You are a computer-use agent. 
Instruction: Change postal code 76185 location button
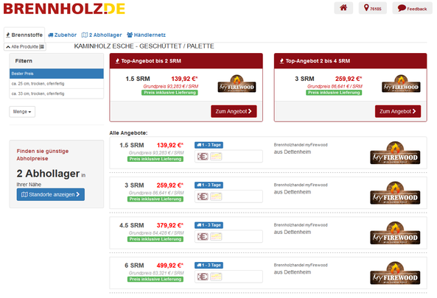pos(373,8)
